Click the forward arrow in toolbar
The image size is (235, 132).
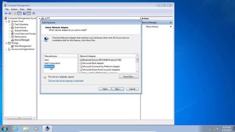click(10, 14)
